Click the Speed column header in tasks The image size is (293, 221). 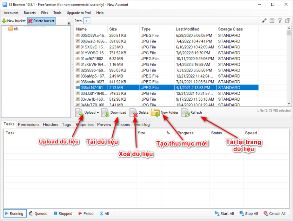[251, 133]
